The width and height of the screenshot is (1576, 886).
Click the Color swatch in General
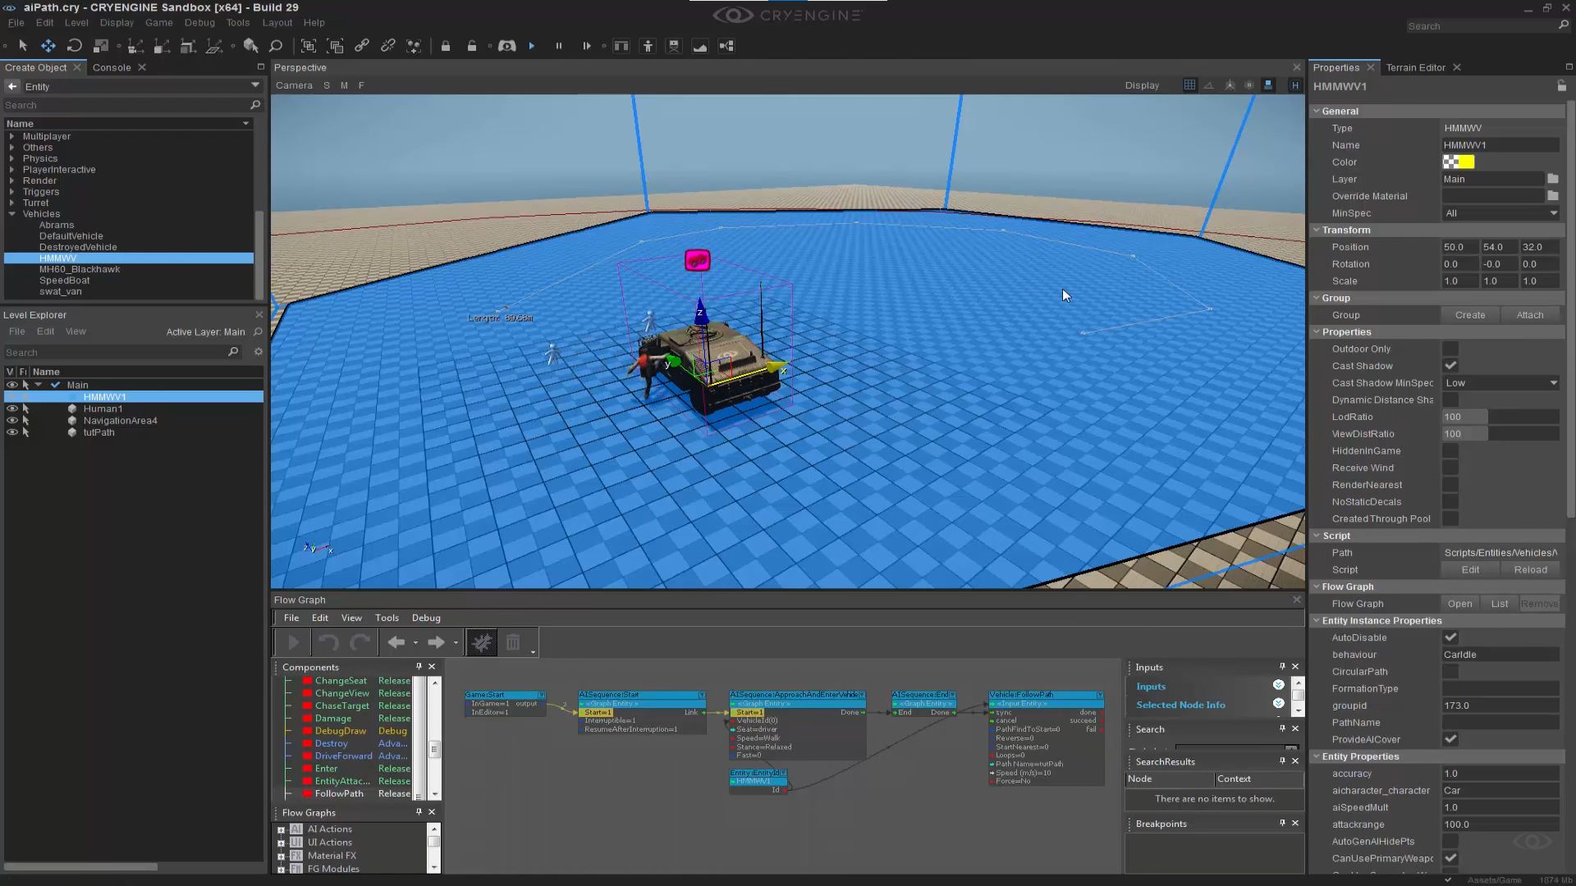[x=1459, y=162]
